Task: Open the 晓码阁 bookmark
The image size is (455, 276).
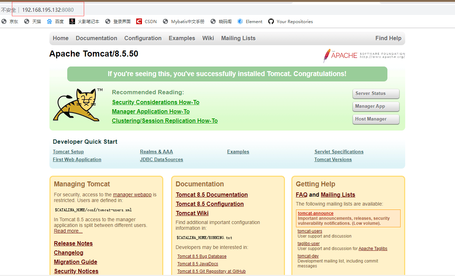Action: click(221, 22)
